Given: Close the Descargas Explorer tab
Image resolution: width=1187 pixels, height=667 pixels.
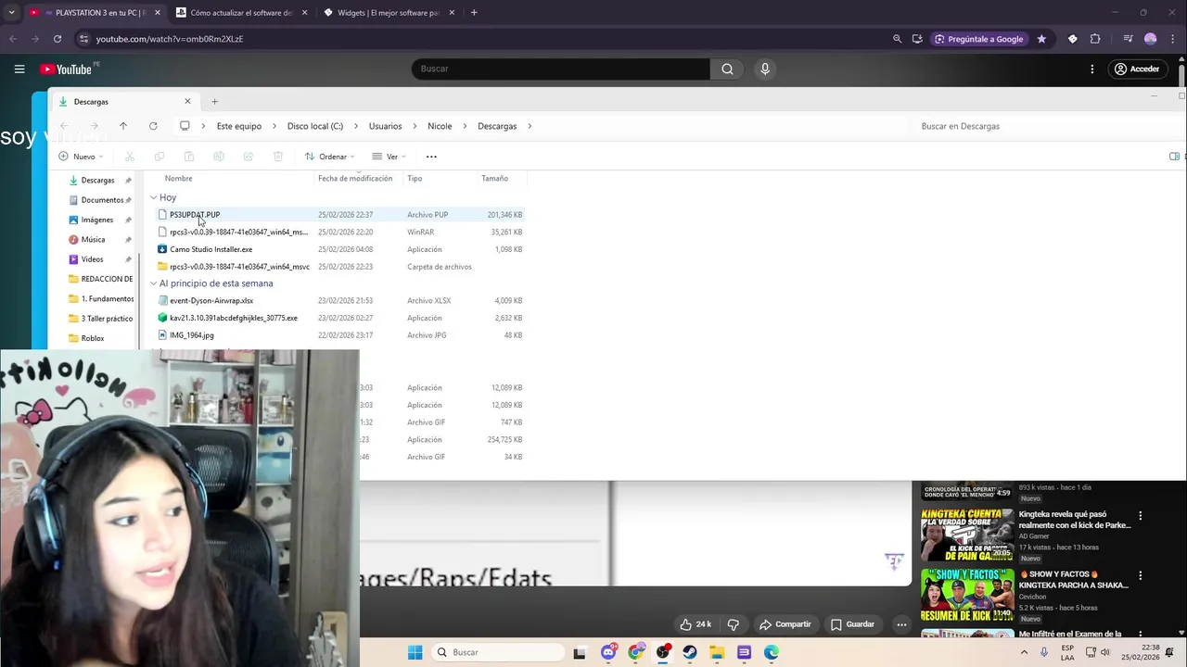Looking at the screenshot, I should pos(187,101).
